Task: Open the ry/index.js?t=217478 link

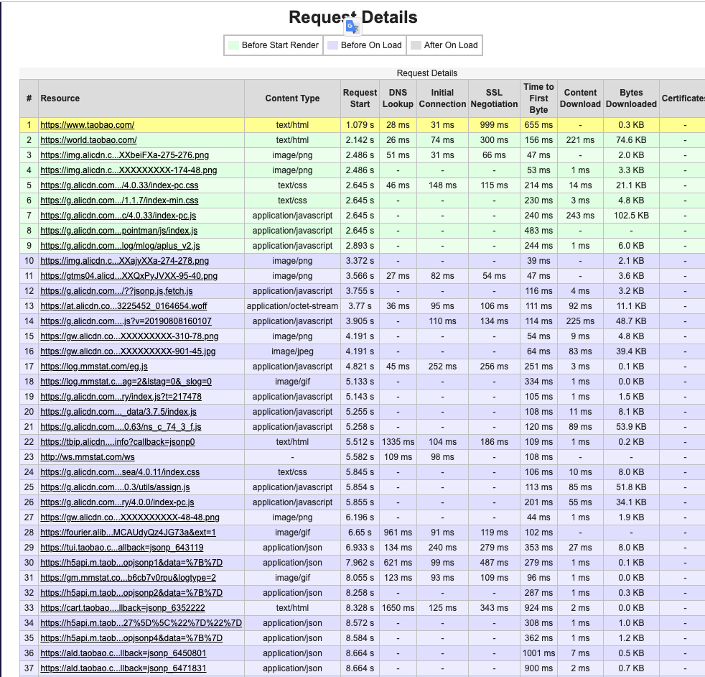Action: coord(121,397)
